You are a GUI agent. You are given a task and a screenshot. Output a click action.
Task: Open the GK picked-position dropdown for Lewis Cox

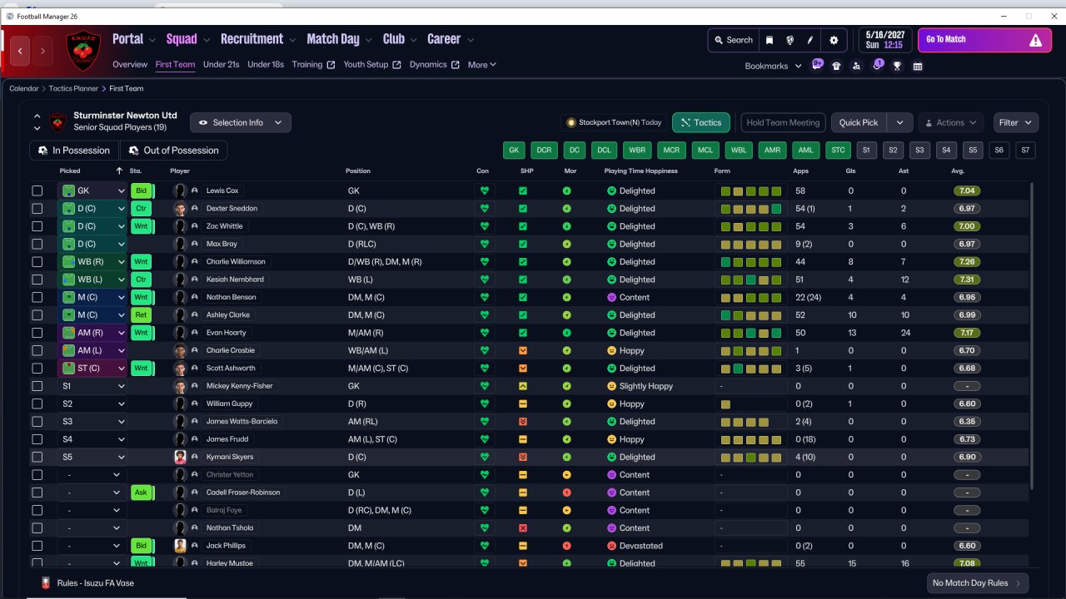92,191
